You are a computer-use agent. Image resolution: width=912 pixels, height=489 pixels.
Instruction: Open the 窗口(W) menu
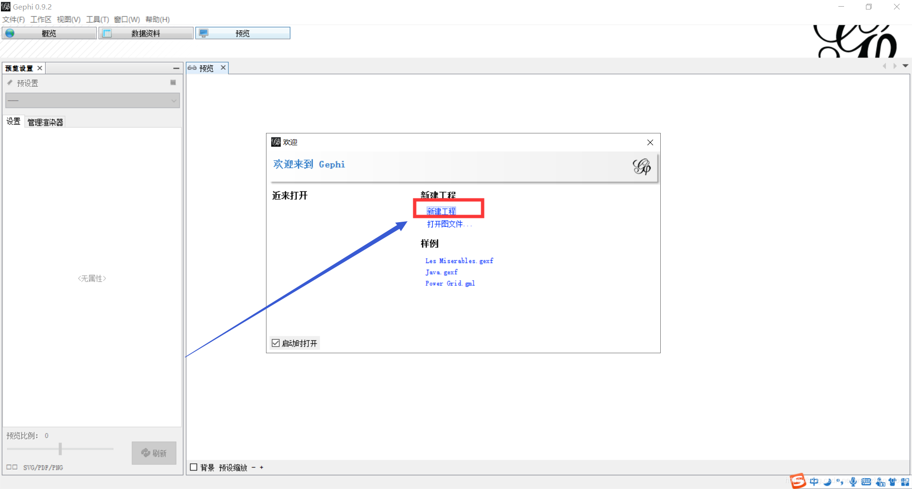pos(127,19)
